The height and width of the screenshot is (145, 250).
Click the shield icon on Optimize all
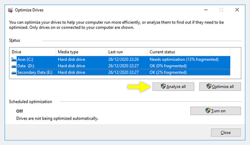pos(209,87)
